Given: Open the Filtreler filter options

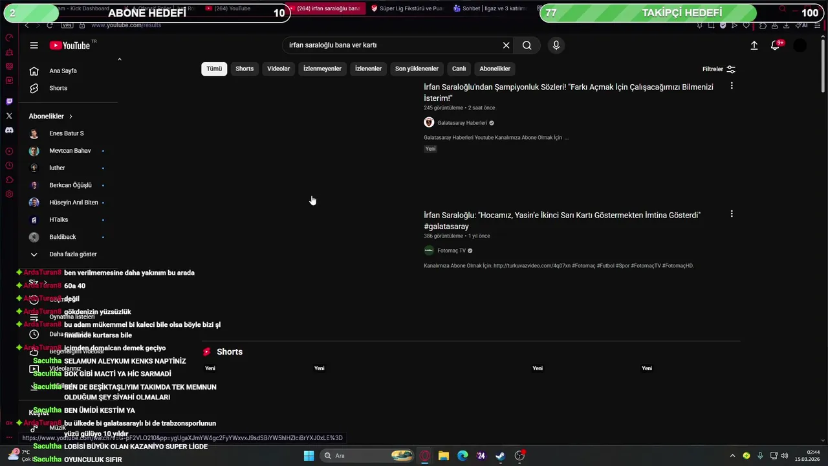Looking at the screenshot, I should pyautogui.click(x=719, y=69).
